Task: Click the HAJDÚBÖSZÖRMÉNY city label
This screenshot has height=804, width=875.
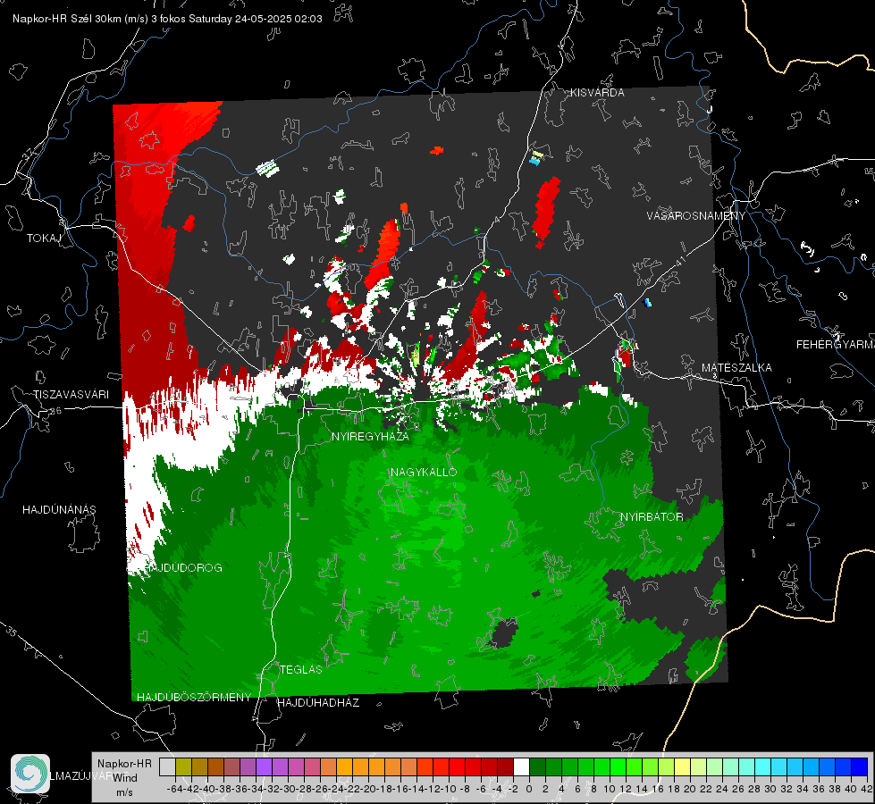Action: (x=194, y=698)
